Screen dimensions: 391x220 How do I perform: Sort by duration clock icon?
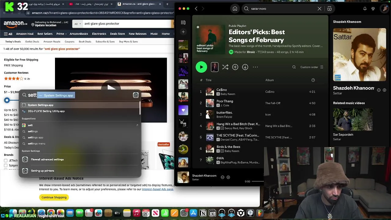coord(313,80)
